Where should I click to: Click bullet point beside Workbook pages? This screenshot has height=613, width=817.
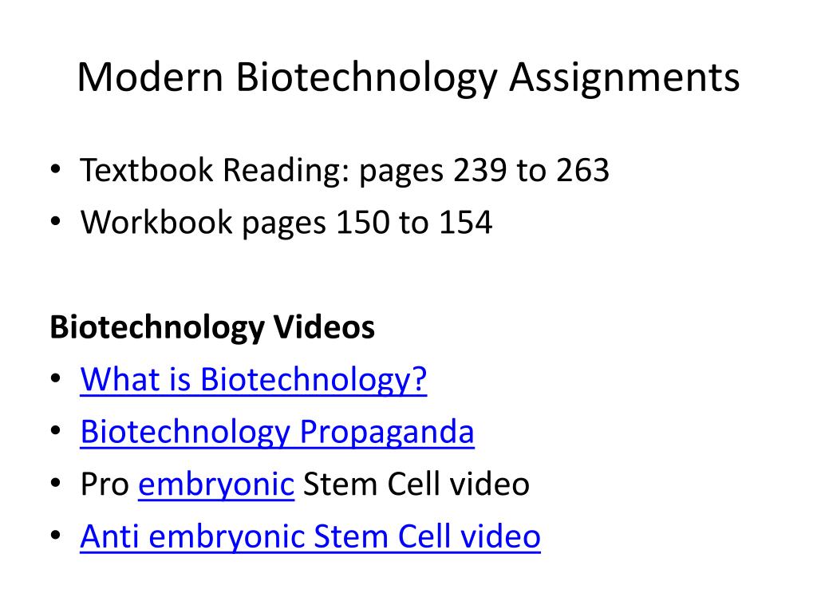56,222
